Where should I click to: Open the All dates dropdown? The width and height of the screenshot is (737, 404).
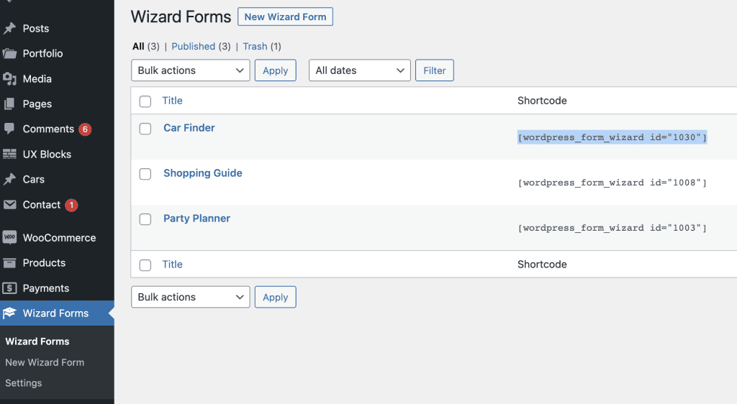pyautogui.click(x=360, y=70)
